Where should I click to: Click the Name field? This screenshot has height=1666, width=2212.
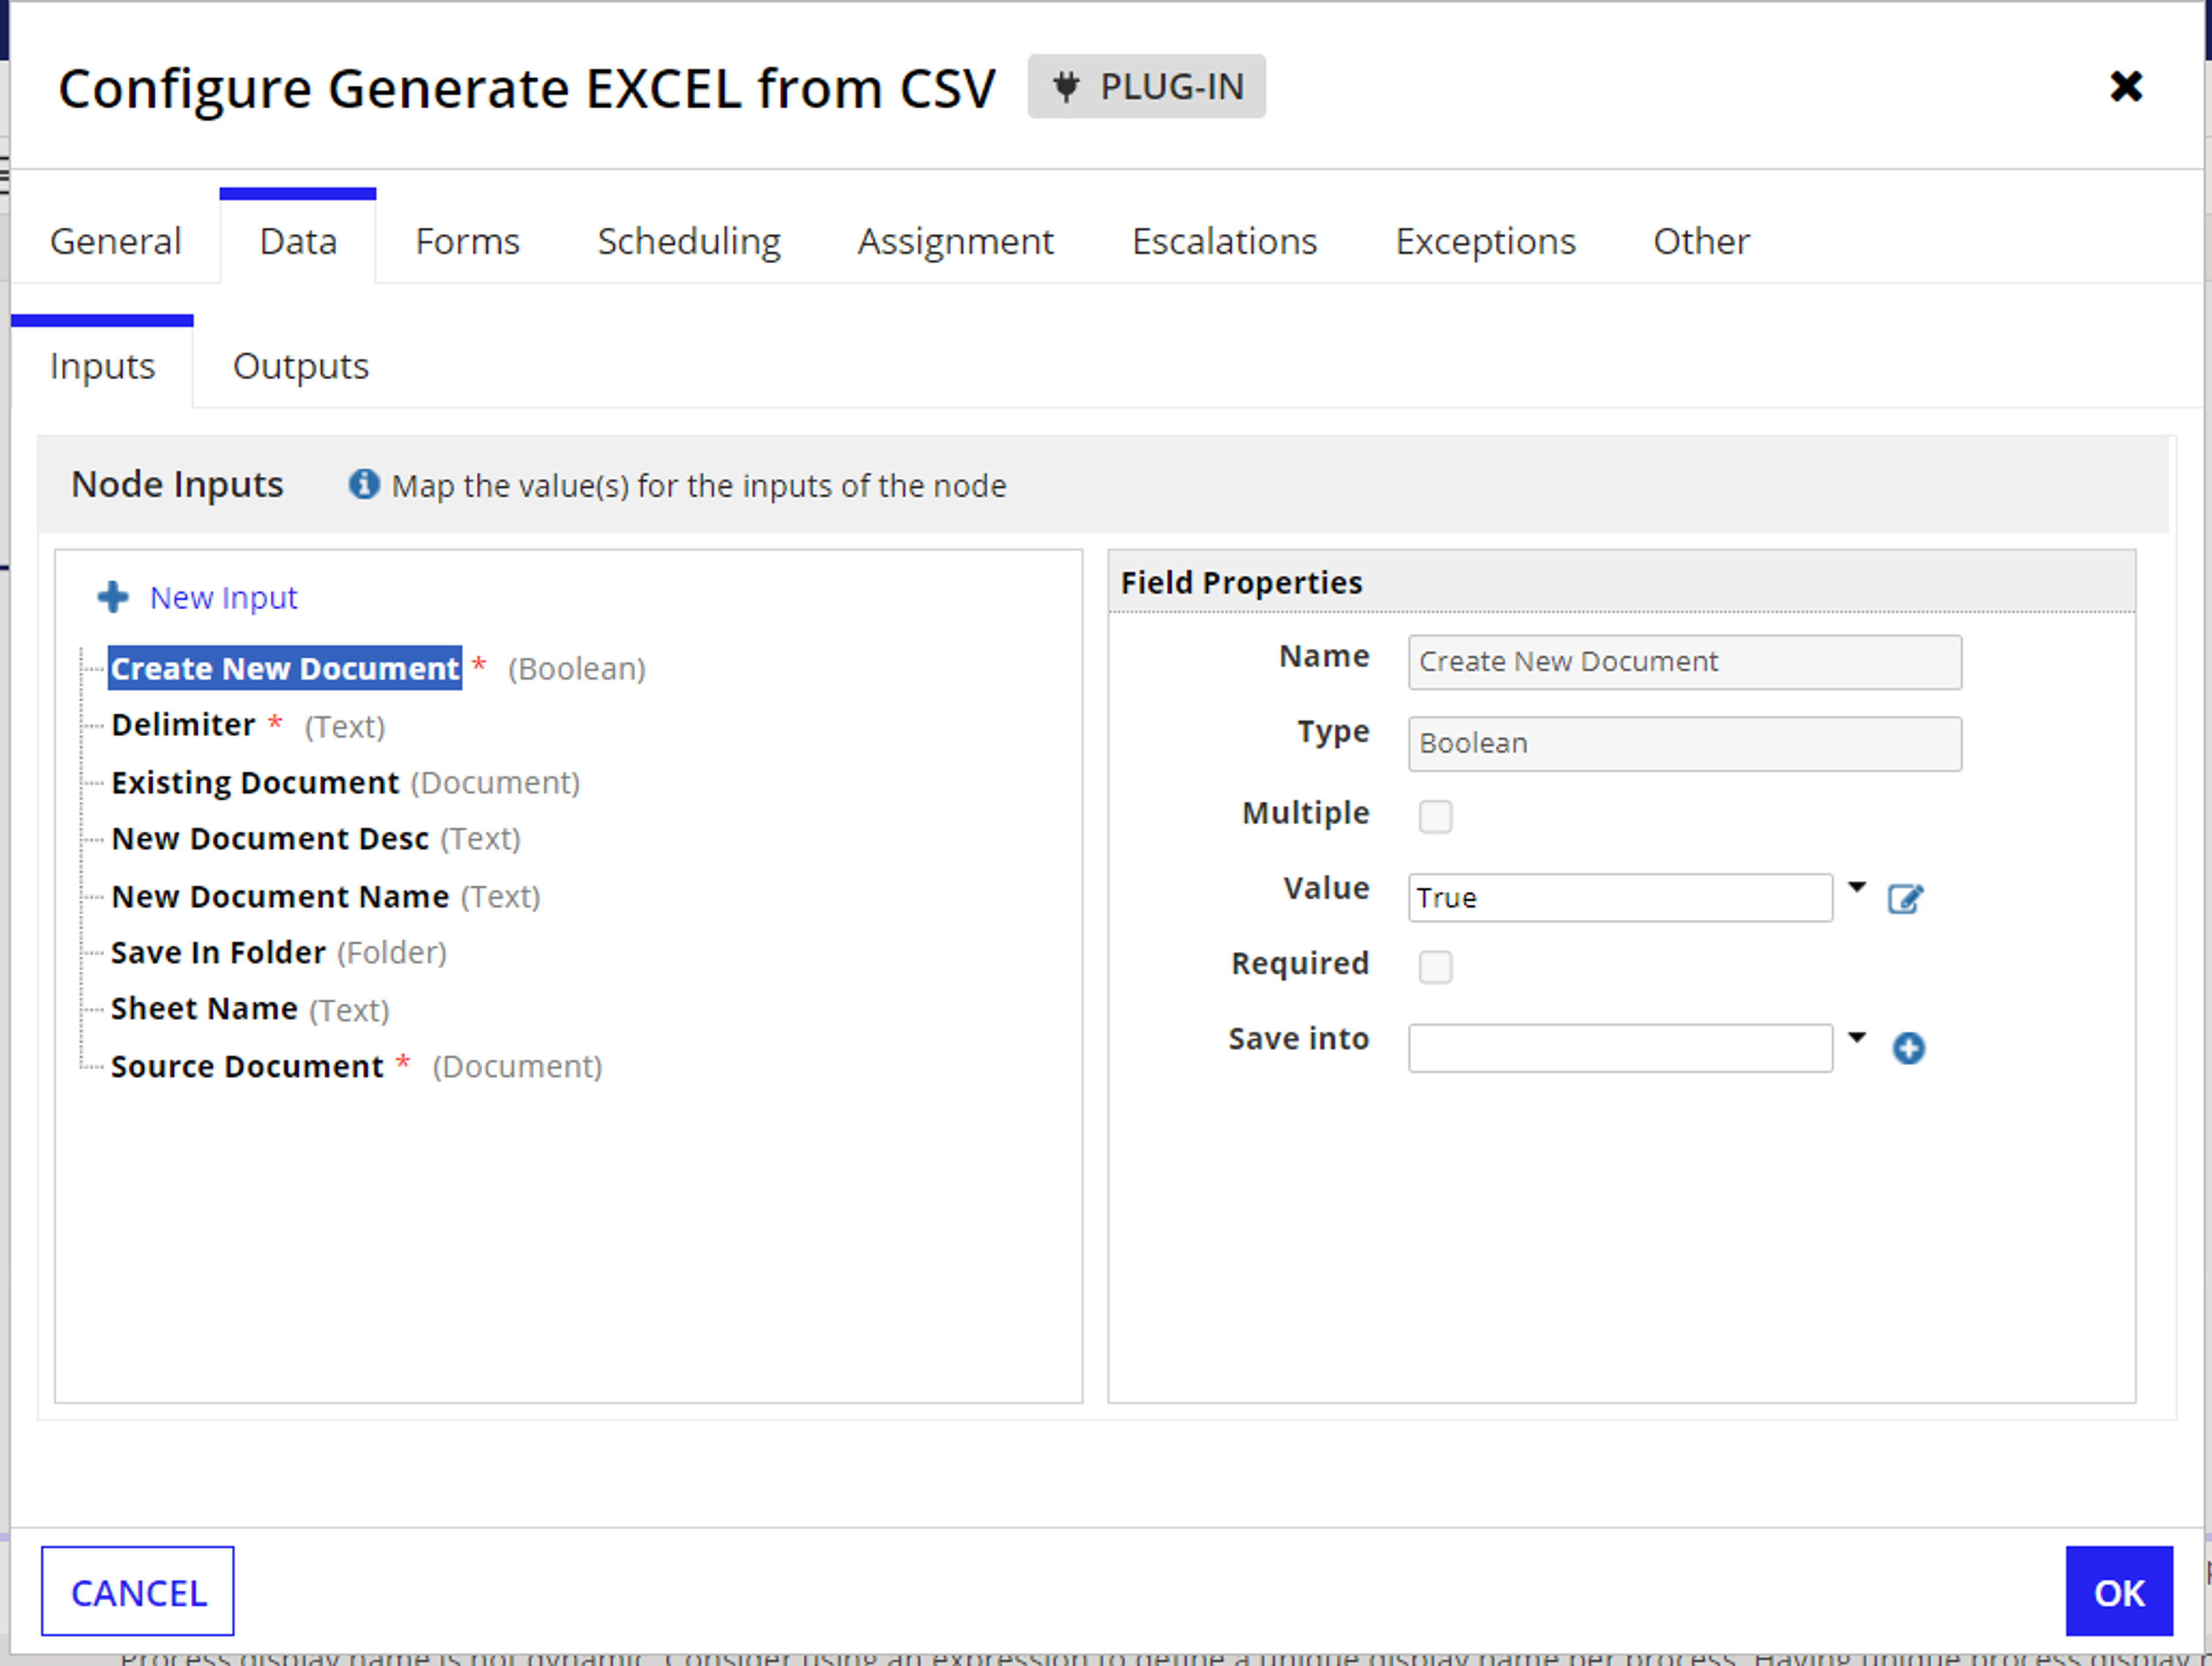tap(1685, 662)
